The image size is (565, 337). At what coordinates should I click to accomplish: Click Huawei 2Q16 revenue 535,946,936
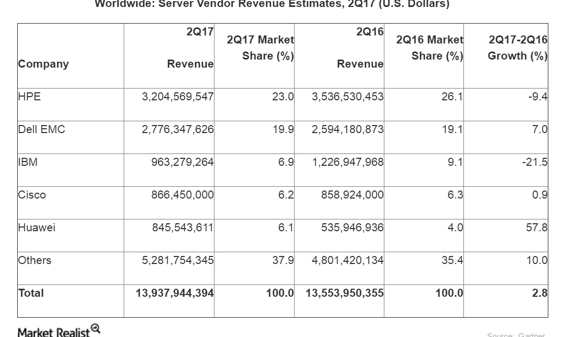point(353,228)
